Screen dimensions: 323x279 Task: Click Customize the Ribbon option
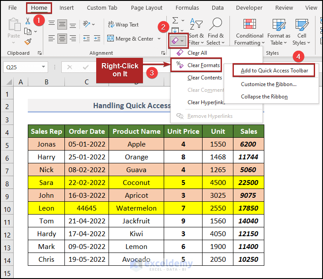pyautogui.click(x=268, y=84)
